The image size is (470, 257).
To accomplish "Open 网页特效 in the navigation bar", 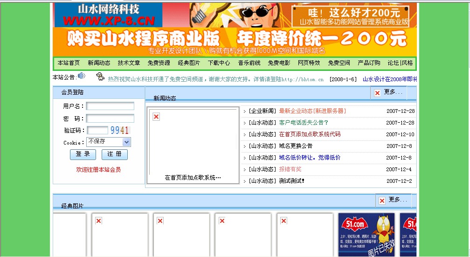I will pos(309,63).
